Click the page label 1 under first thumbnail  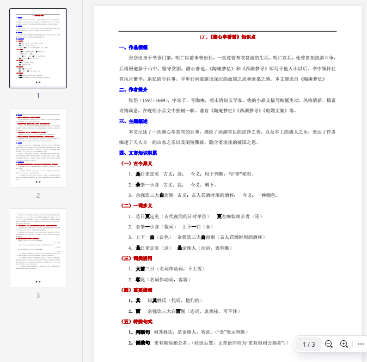point(38,95)
